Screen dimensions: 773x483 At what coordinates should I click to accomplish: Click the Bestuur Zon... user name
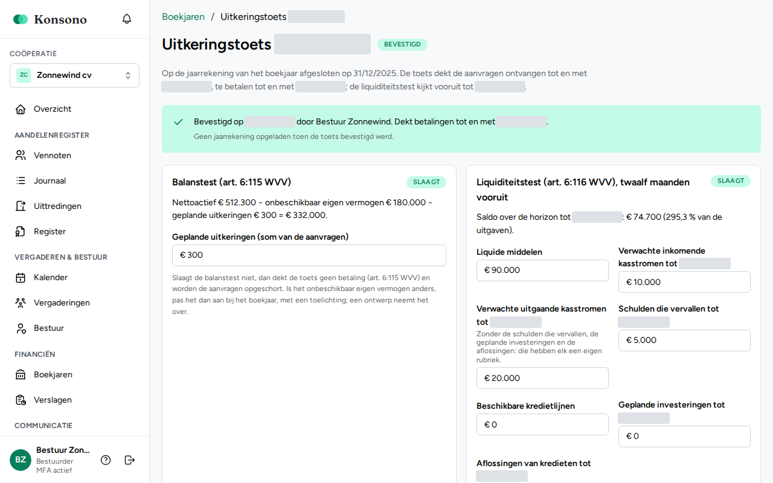pyautogui.click(x=63, y=450)
